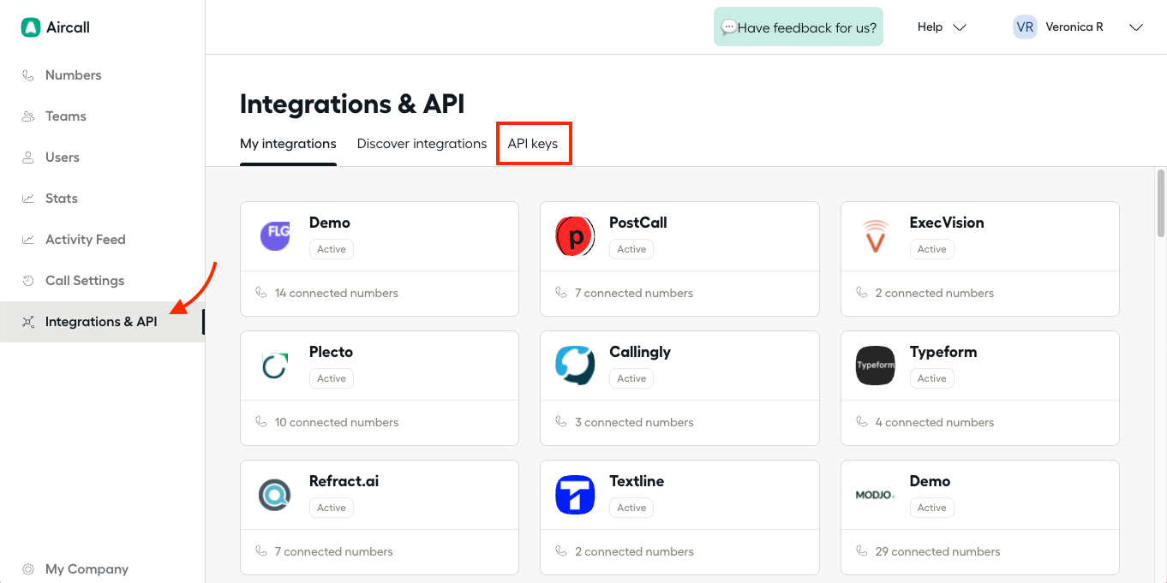Click phone icon beside 29 connected numbers
Screen dimensions: 1167x583
click(862, 551)
